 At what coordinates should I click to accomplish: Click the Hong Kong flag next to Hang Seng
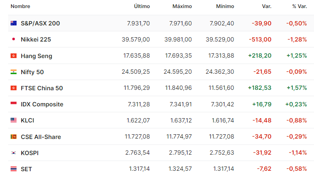pos(14,56)
